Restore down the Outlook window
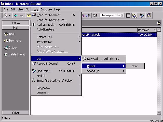This screenshot has height=122, width=163. (x=156, y=4)
